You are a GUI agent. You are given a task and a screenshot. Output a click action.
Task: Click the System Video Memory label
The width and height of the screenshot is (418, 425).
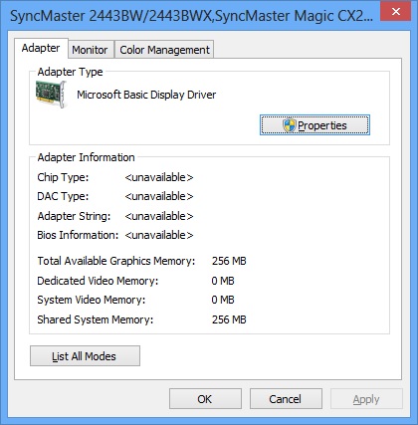(92, 300)
